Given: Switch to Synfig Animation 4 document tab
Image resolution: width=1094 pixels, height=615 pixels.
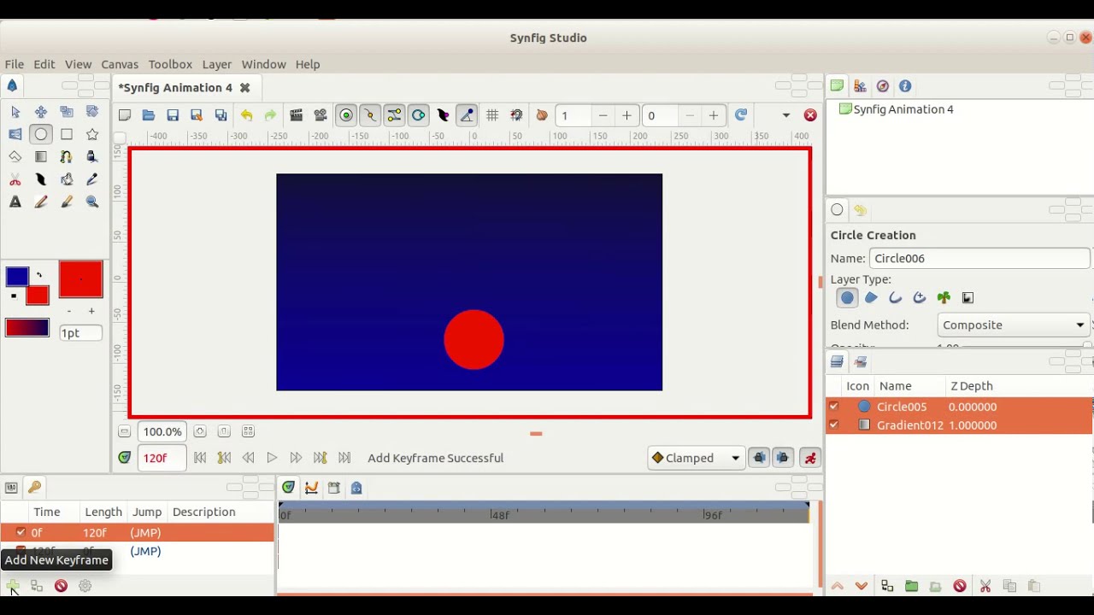Looking at the screenshot, I should [x=175, y=87].
